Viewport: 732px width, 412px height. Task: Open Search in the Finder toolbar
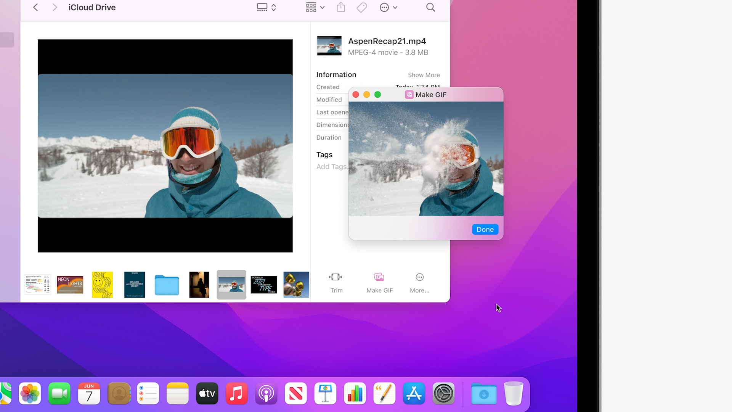tap(430, 7)
